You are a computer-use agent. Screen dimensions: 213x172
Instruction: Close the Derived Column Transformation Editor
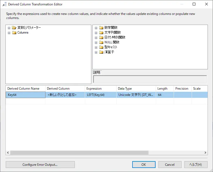[x=206, y=4]
